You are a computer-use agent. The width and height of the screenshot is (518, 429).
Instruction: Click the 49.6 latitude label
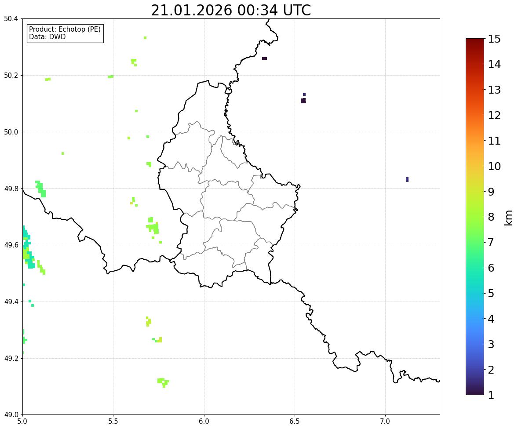[x=11, y=245]
